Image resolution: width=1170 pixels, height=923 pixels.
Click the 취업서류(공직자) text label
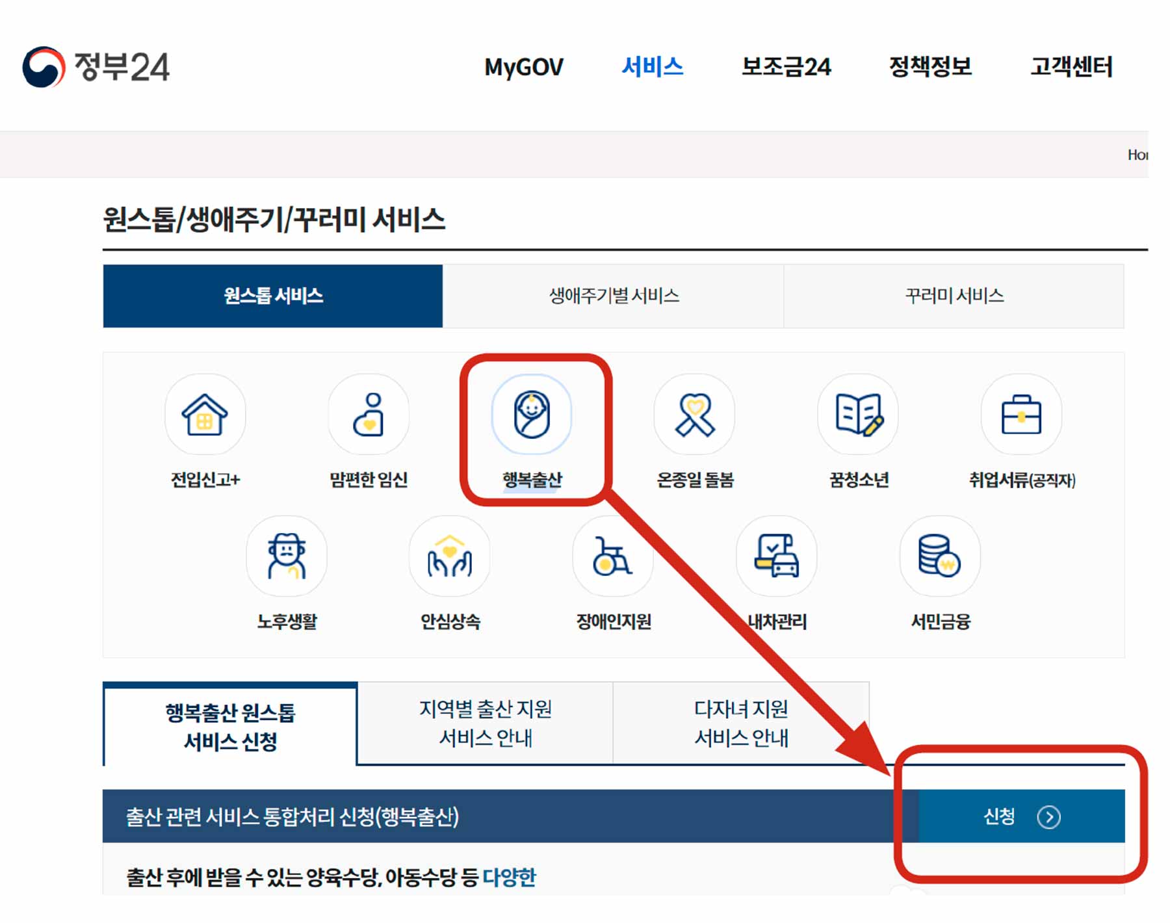coord(1022,480)
